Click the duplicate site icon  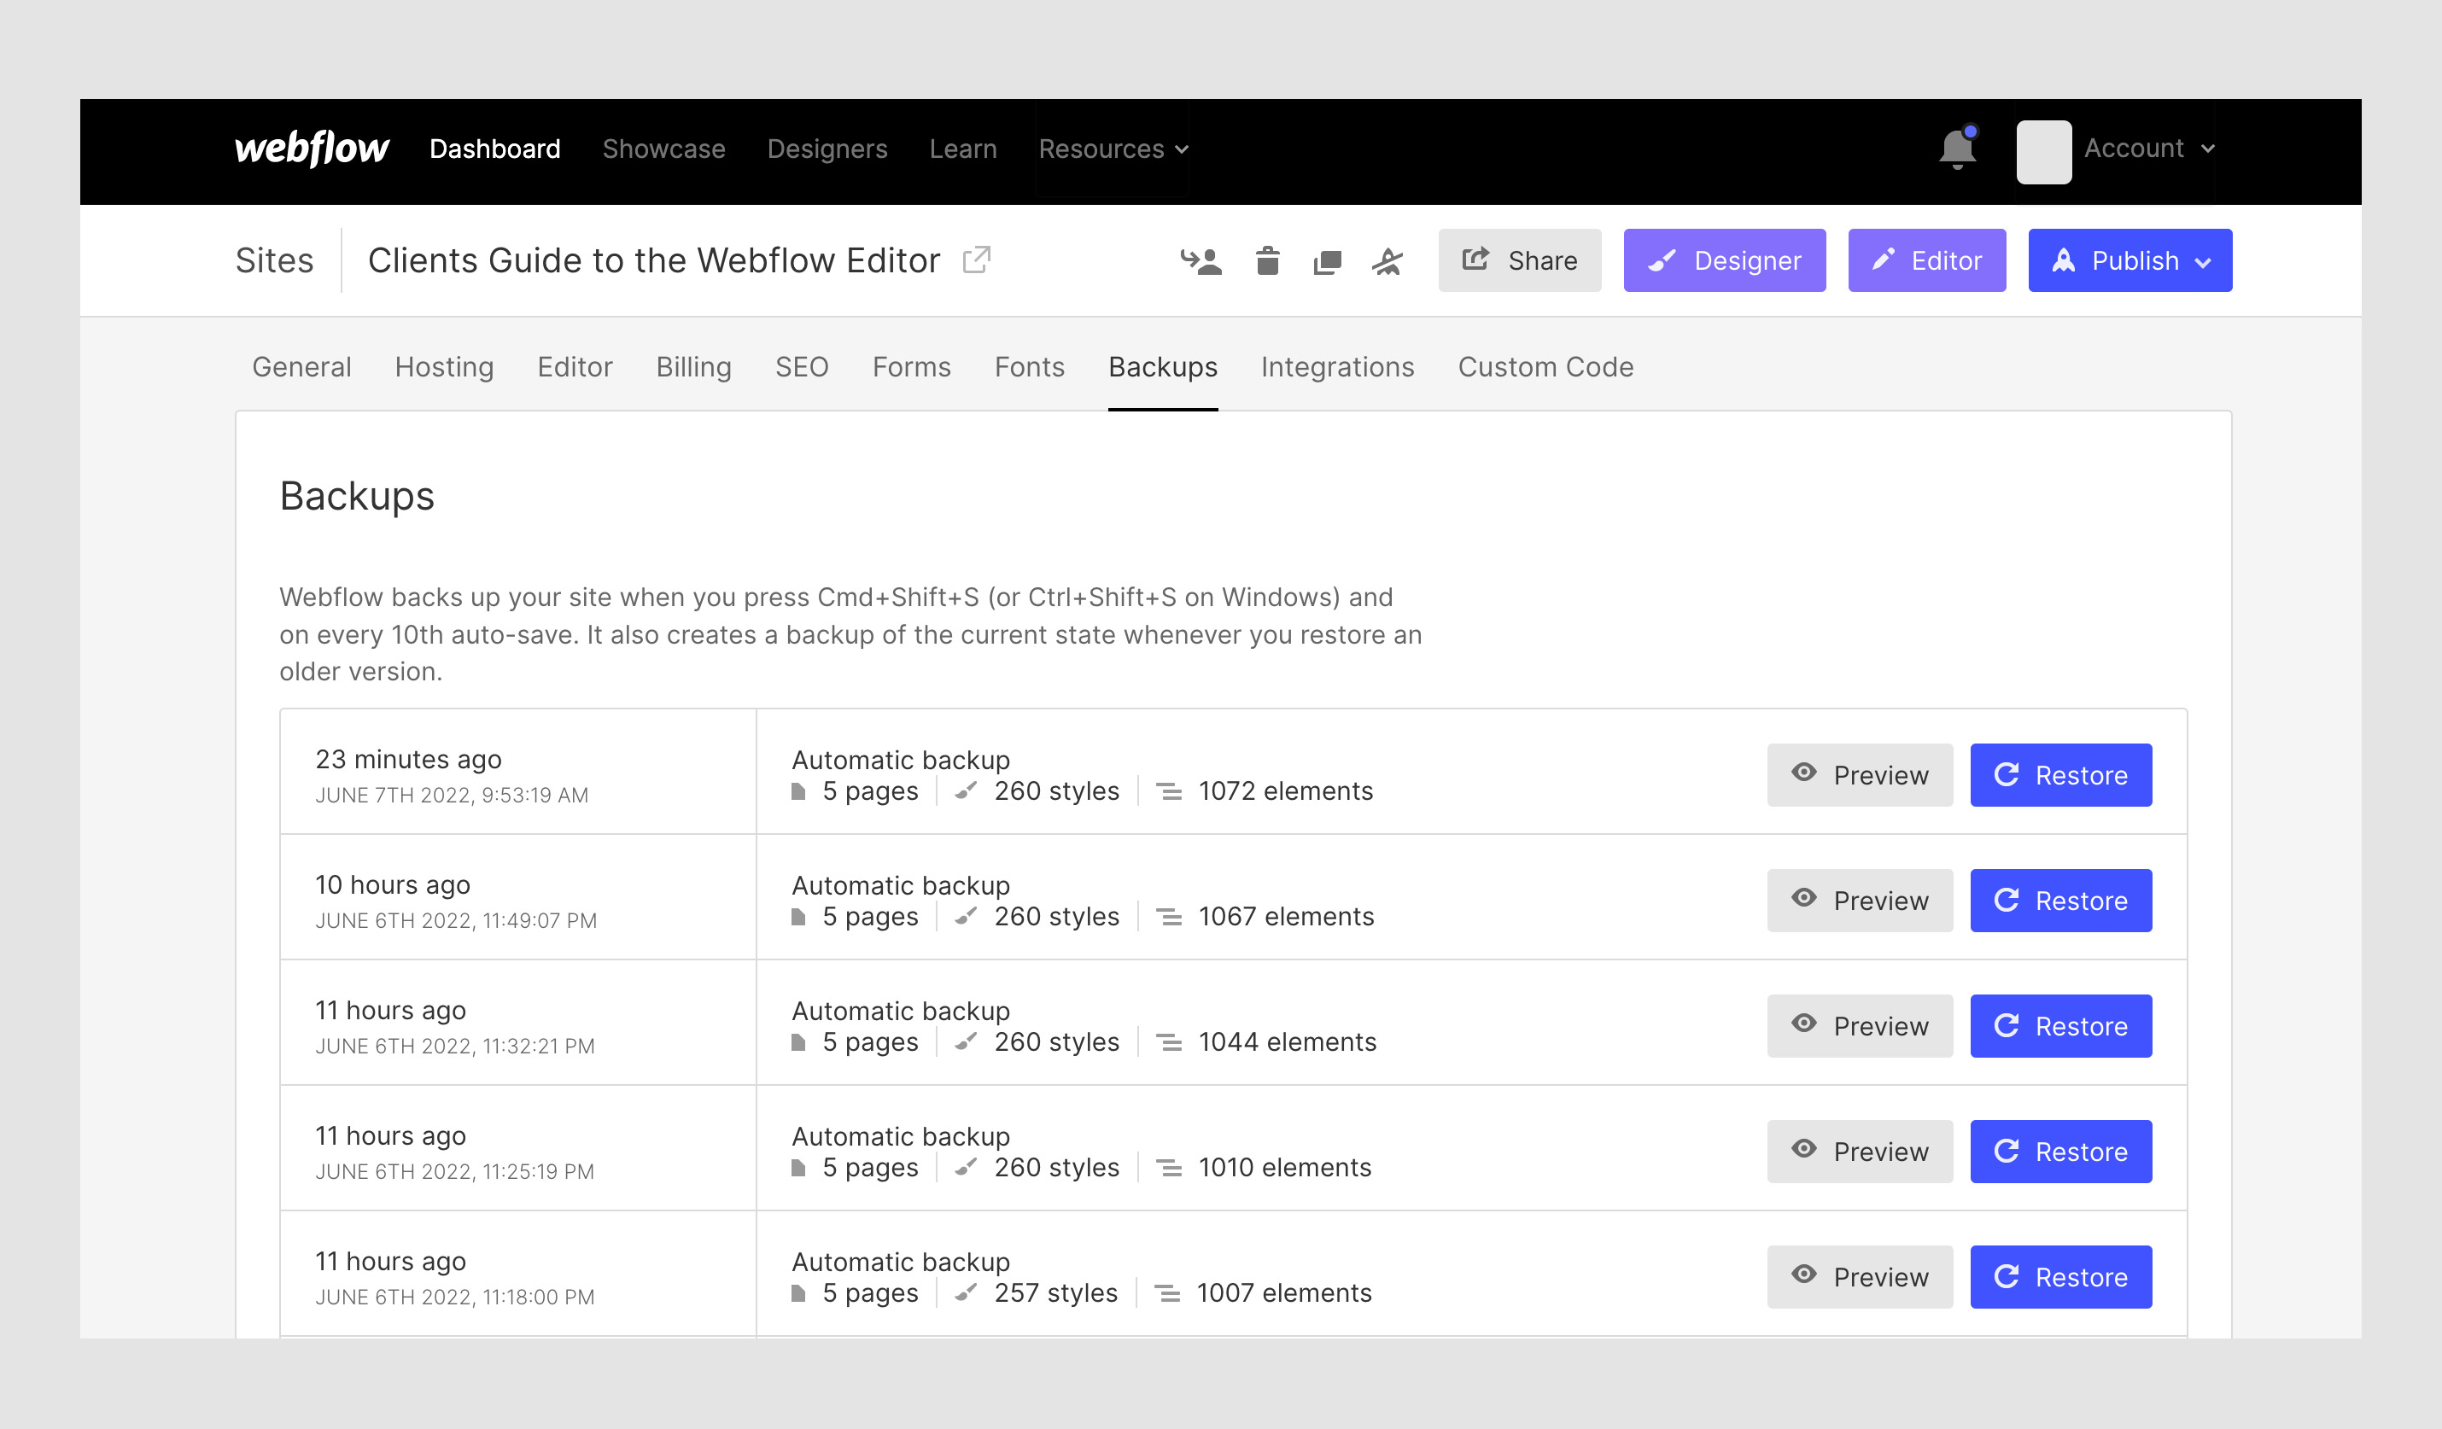click(x=1327, y=261)
